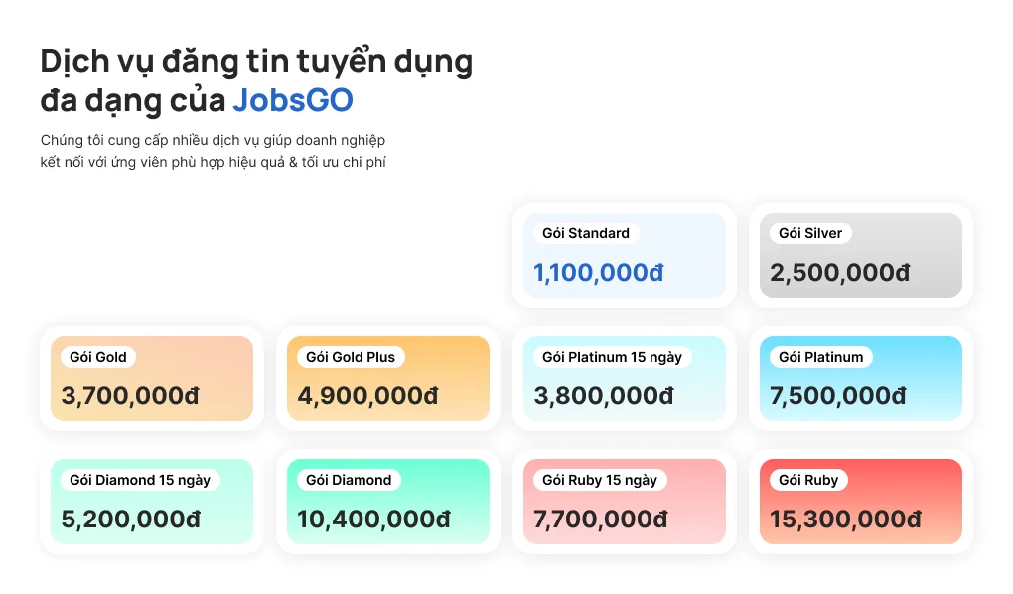Click the blue JobsGO brand name

[293, 100]
